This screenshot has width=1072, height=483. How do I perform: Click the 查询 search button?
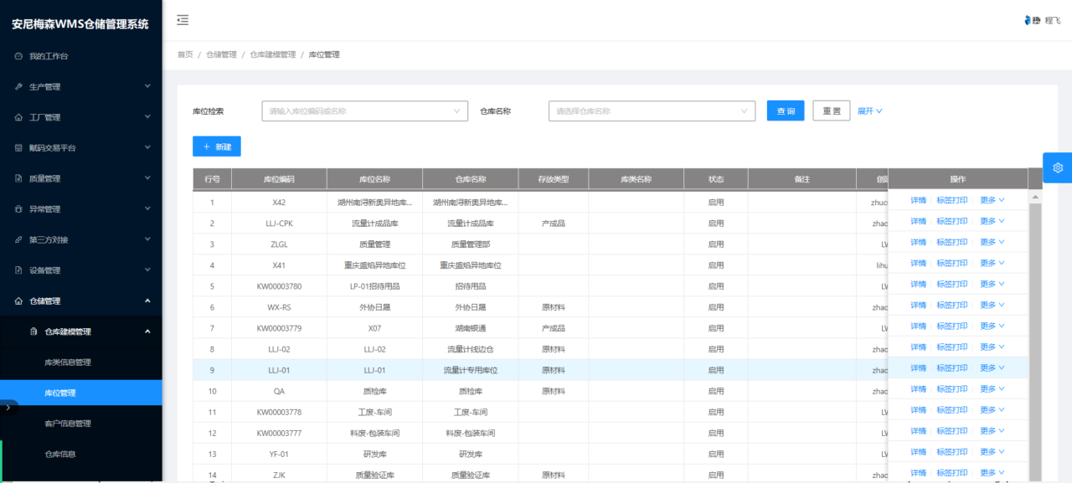(786, 110)
